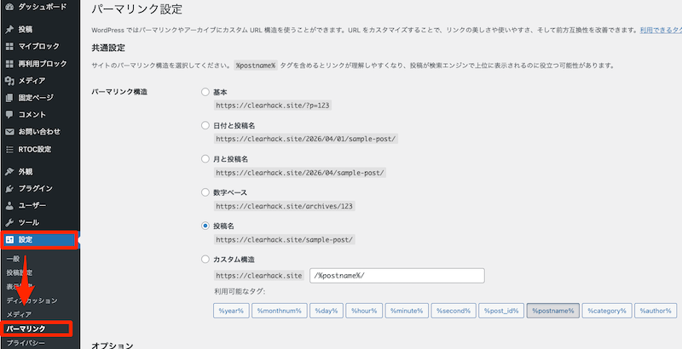Viewport: 682px width, 349px height.
Task: Insert the %postname% tag button
Action: click(x=552, y=311)
